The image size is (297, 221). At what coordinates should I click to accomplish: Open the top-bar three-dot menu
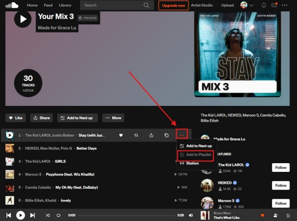tap(284, 5)
